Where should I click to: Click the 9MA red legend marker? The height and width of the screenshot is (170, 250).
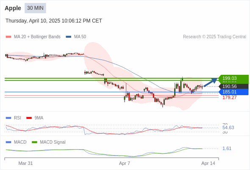tap(29, 118)
